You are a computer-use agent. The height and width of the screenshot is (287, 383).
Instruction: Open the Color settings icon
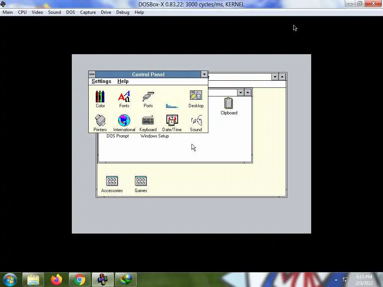100,99
